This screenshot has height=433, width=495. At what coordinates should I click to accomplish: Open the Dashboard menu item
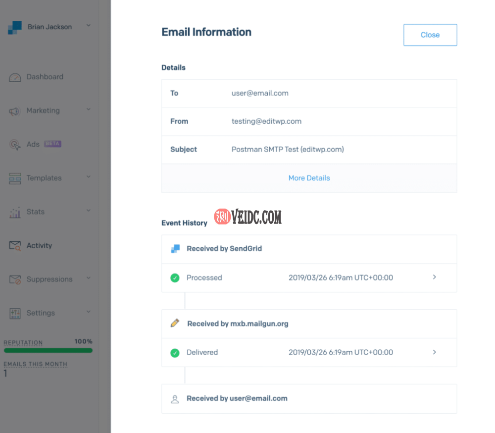click(45, 77)
